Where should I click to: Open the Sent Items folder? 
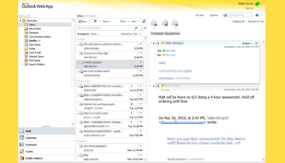click(35, 45)
